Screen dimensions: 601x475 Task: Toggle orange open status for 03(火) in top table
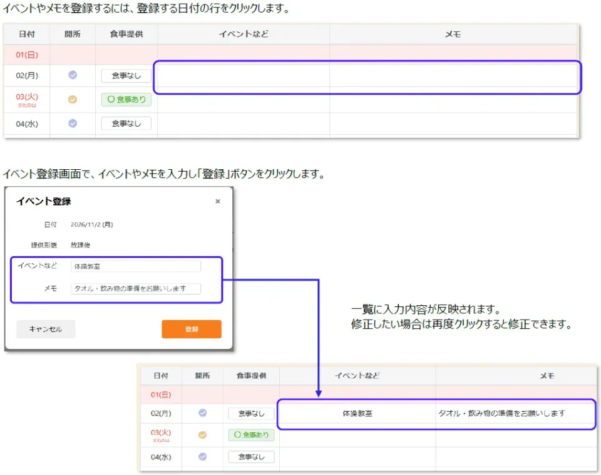tap(73, 100)
